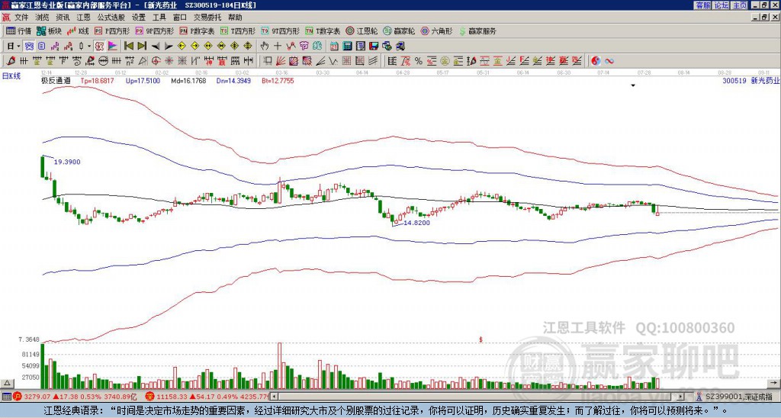Click the 客服 button in title bar
781x418 pixels.
click(x=703, y=5)
